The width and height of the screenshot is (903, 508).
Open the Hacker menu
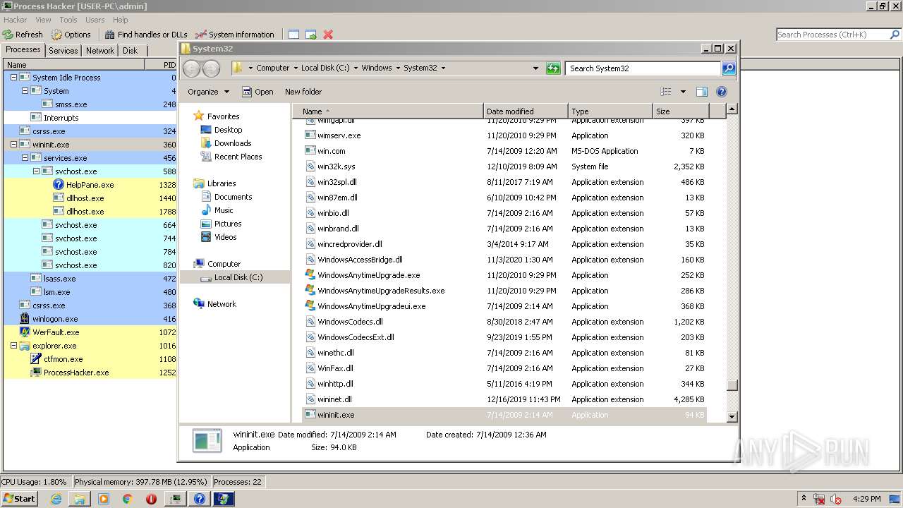click(x=15, y=20)
